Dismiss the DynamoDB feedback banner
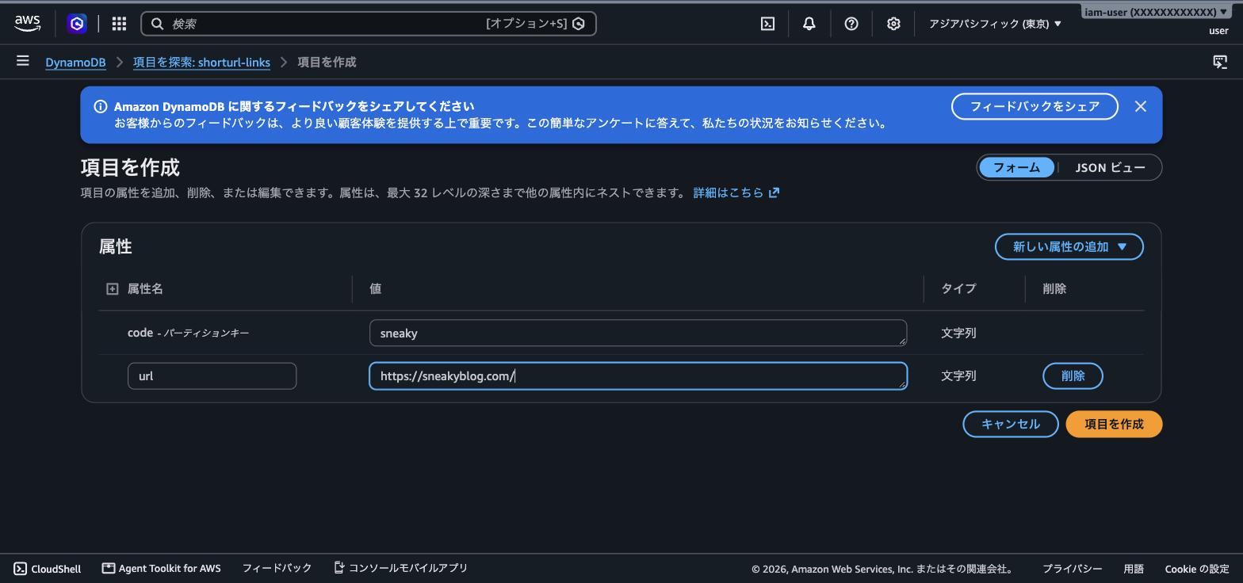Screen dimensions: 1243x583 tap(1140, 106)
